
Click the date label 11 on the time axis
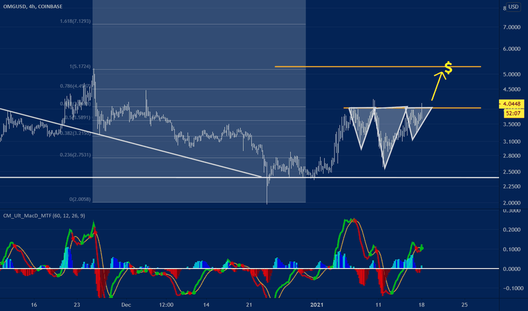click(378, 305)
